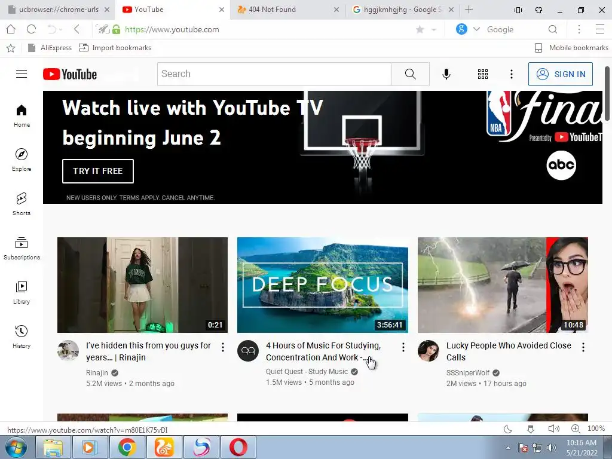
Task: Open the Rinajin video thumbnail
Action: pos(142,285)
